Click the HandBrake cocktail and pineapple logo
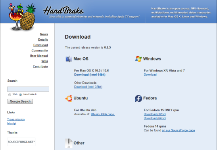 tap(22, 17)
